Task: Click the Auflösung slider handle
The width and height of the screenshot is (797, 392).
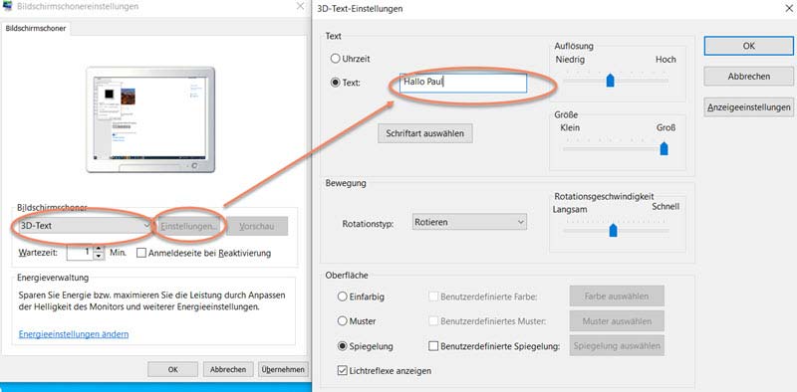Action: (611, 80)
